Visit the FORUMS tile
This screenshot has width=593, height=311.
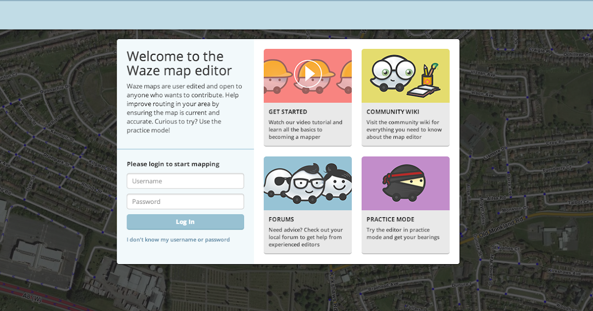(x=307, y=219)
